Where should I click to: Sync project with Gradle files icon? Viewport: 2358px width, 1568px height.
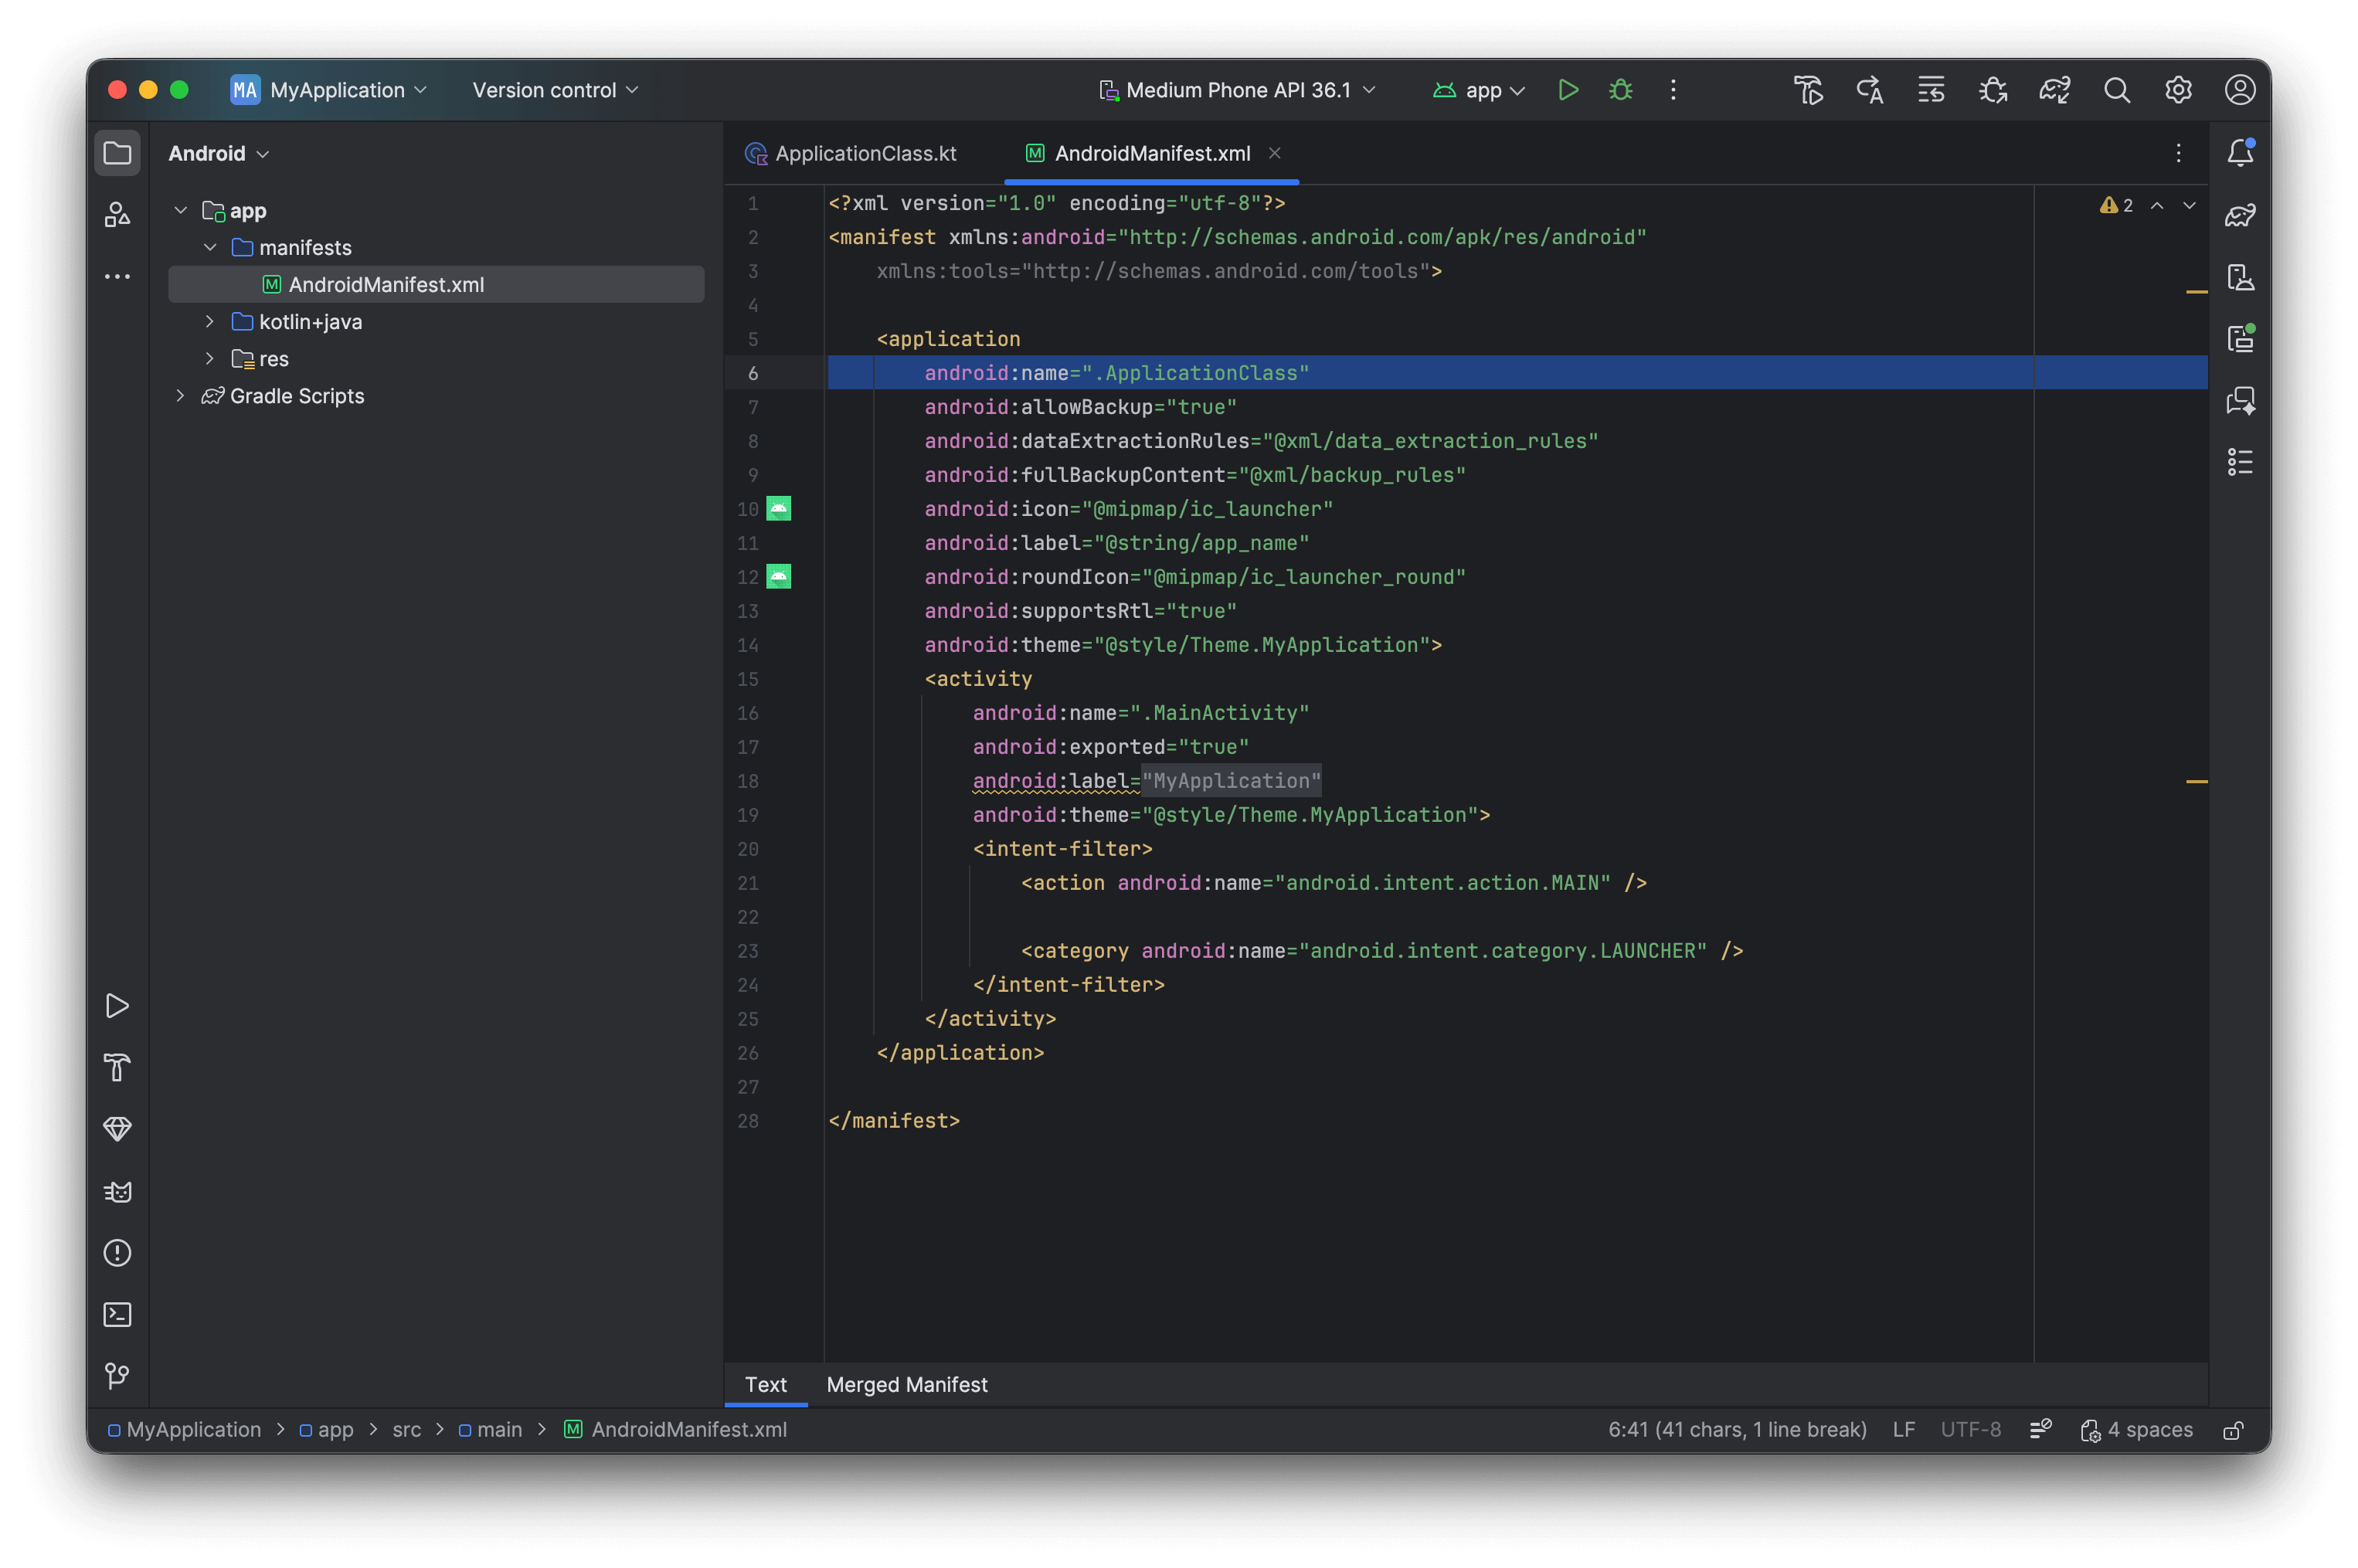(x=2054, y=90)
